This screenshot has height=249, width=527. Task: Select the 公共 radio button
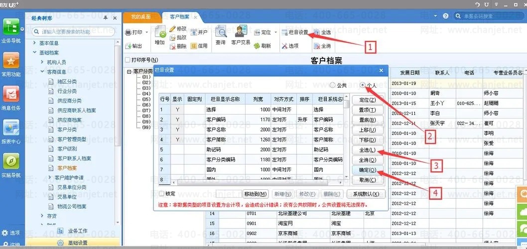coord(332,85)
